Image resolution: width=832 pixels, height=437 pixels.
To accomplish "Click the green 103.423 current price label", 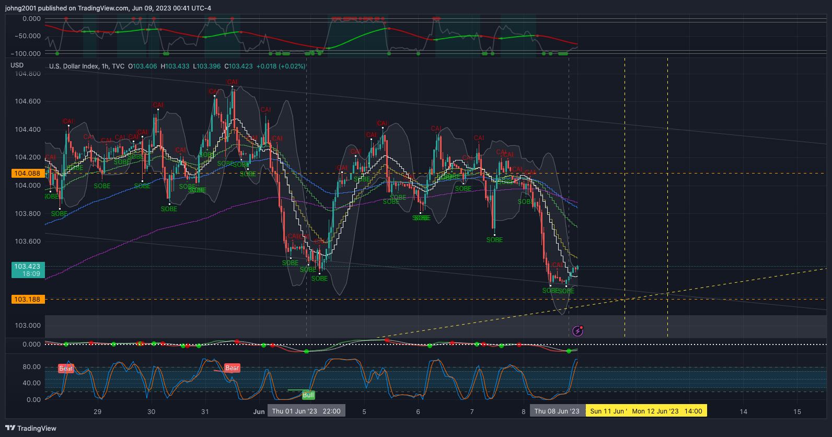I will click(28, 267).
